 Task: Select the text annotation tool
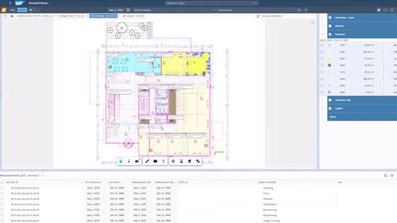[x=163, y=161]
